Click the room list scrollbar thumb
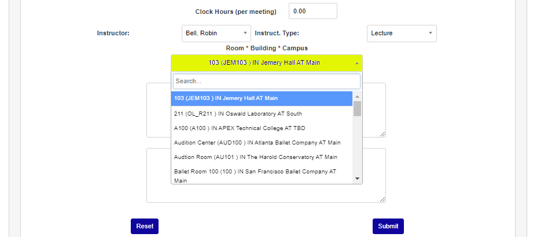Screen dimensions: 537x237 [357, 109]
